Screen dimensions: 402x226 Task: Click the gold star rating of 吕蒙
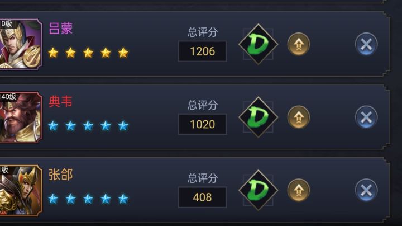tap(88, 53)
